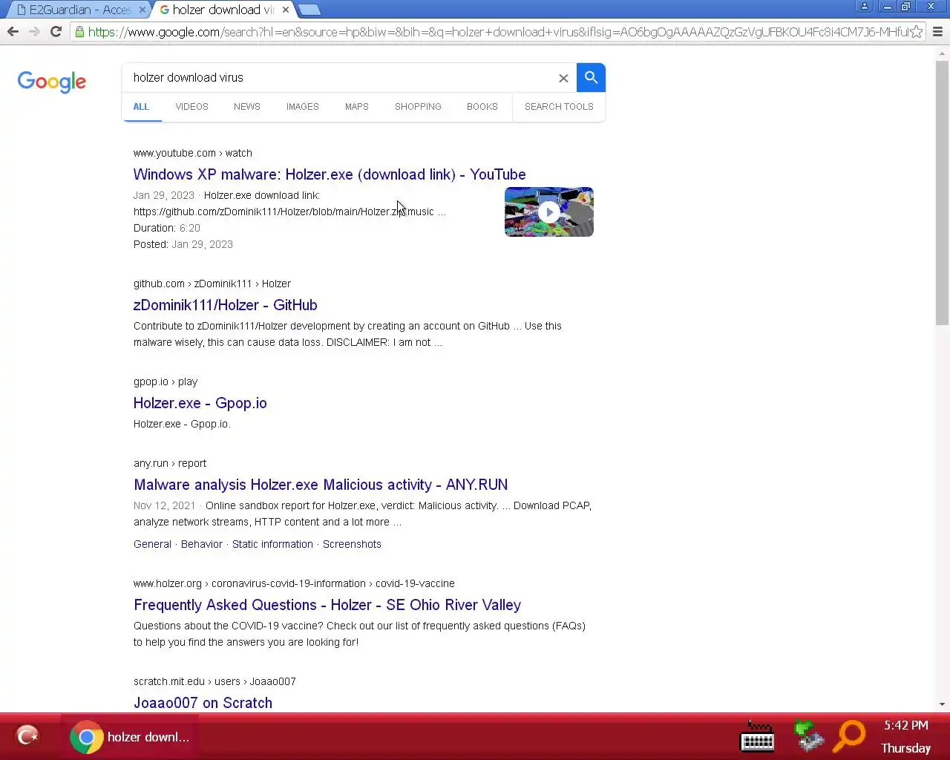Click the scratch.mit.edu › users › Joaao007 breadcrumb
Screen dimensions: 950x760
[214, 681]
